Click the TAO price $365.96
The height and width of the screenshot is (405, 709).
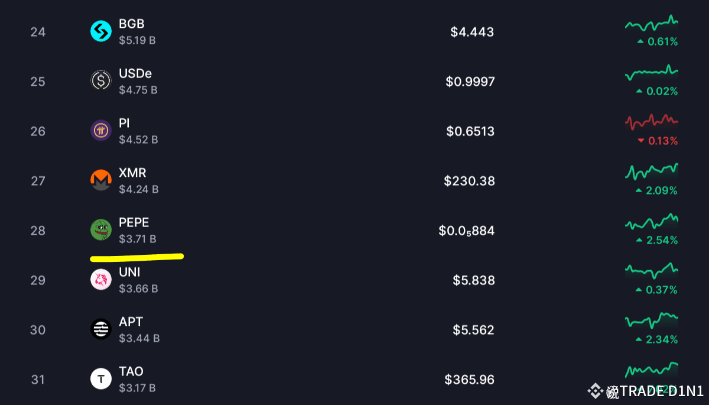pos(470,380)
